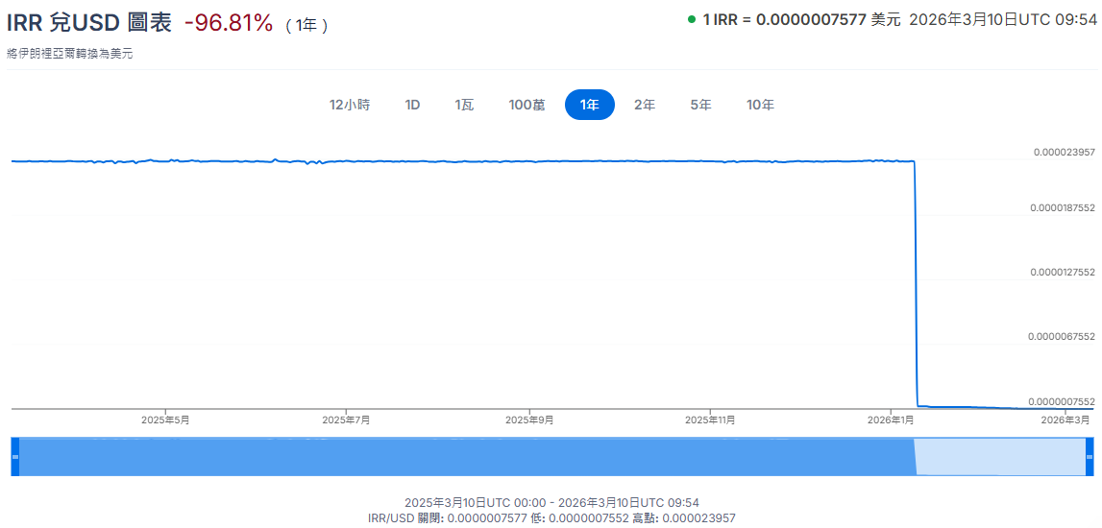The width and height of the screenshot is (1102, 528).
Task: Click the 2026年1月 axis label
Action: pos(892,420)
